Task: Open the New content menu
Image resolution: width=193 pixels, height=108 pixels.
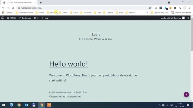Action: [x=45, y=18]
